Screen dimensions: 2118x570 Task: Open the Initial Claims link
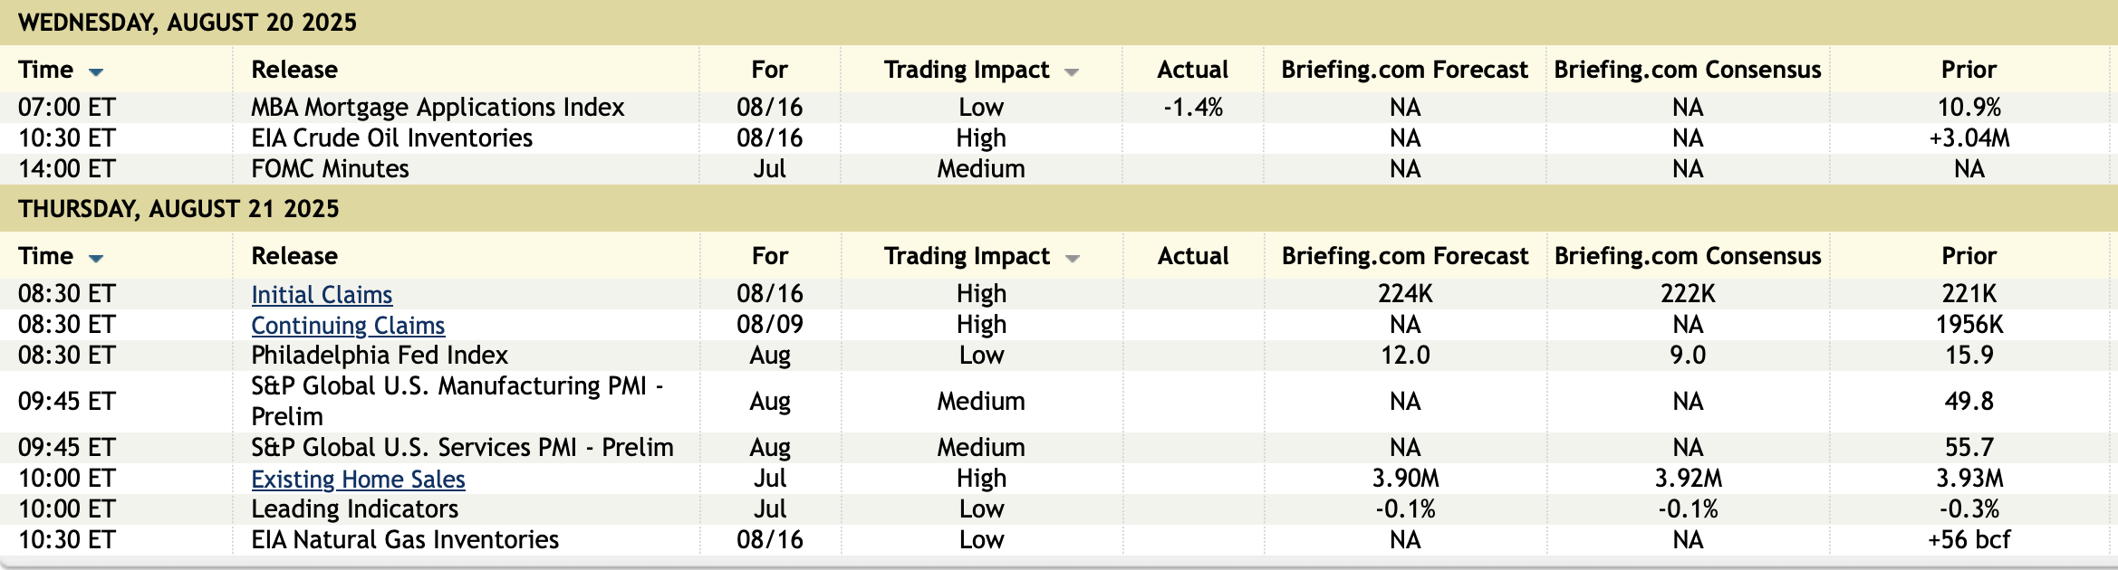point(322,294)
